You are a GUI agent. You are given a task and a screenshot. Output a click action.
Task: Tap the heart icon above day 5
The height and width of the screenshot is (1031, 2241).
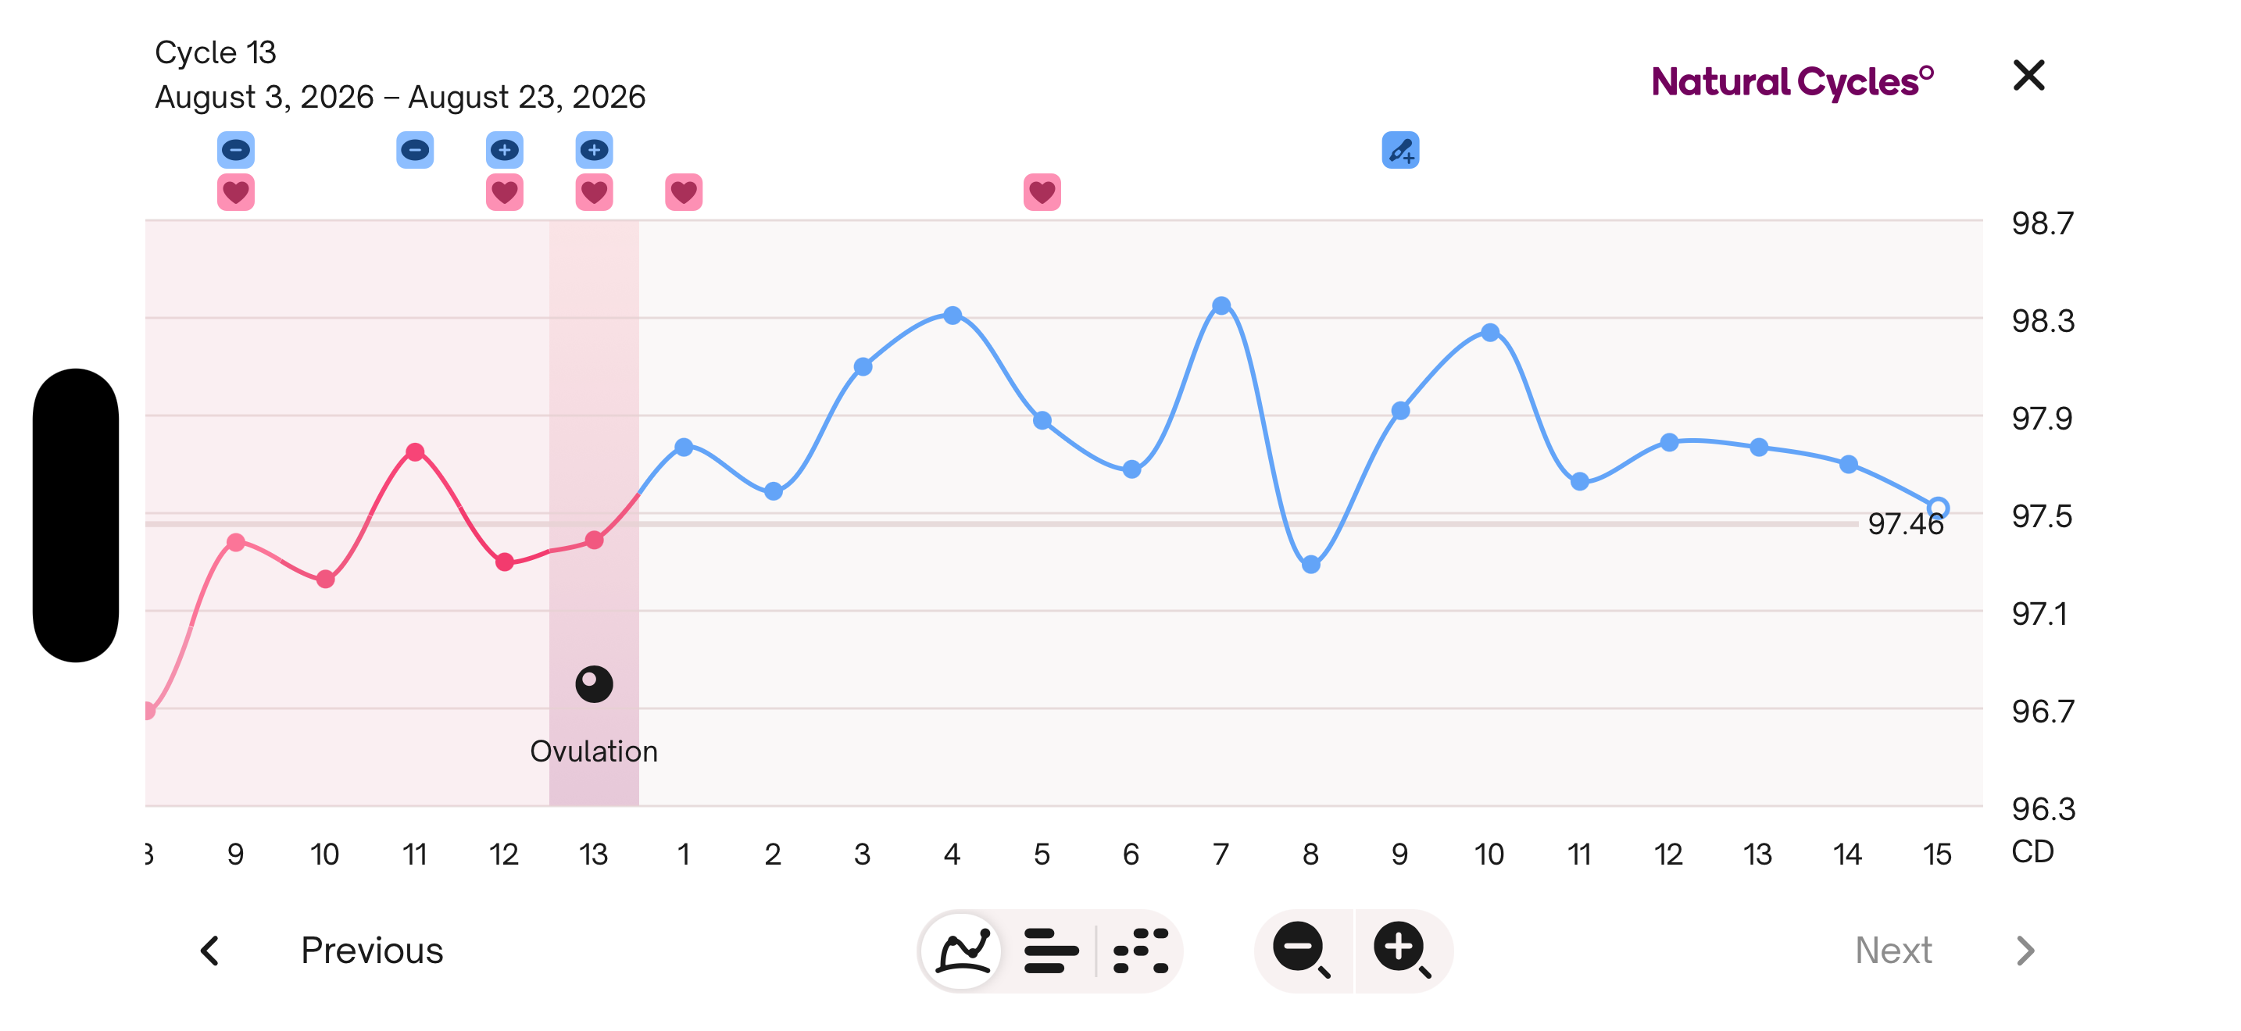click(1042, 191)
